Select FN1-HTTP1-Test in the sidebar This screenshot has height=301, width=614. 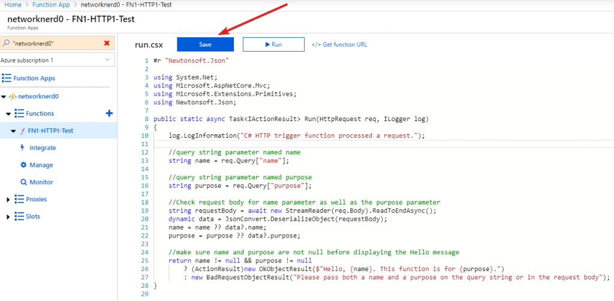tap(50, 131)
